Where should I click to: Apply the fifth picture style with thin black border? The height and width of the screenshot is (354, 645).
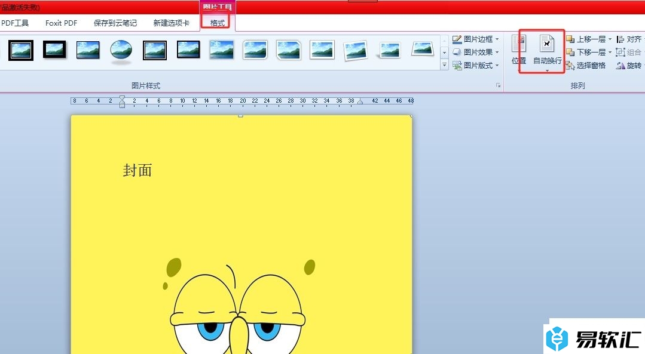pos(155,51)
